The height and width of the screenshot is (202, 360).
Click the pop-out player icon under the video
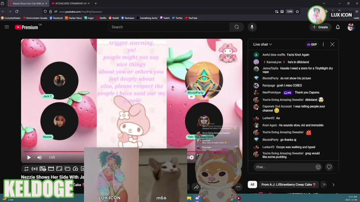(67, 169)
